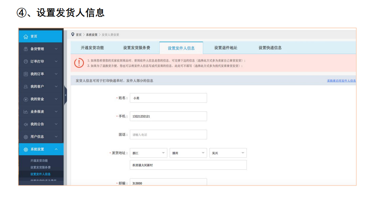Click the location pin breadcrumb icon
This screenshot has width=384, height=200.
click(73, 35)
